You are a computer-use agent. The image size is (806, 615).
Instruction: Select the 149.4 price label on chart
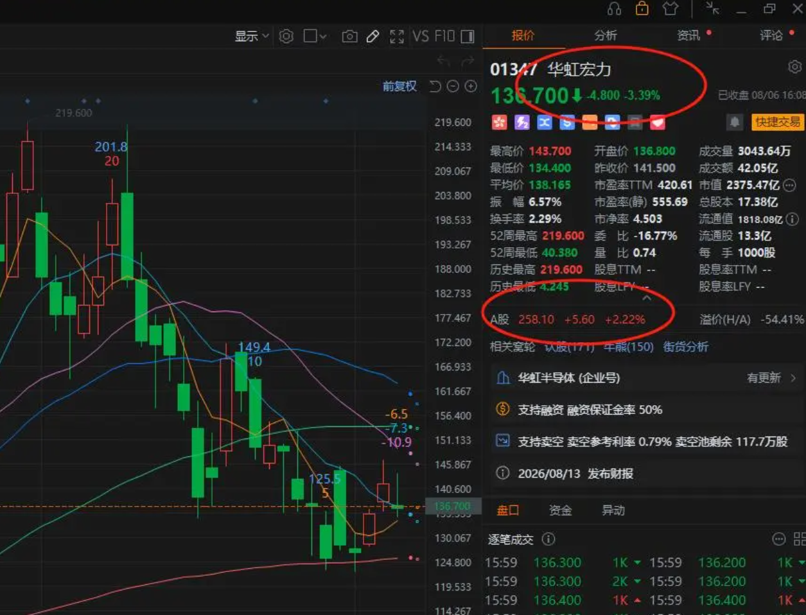pyautogui.click(x=254, y=347)
